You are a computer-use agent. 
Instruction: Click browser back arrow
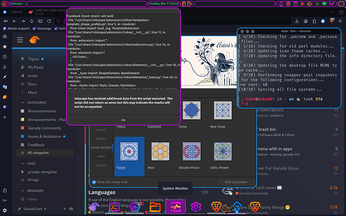pos(15,21)
